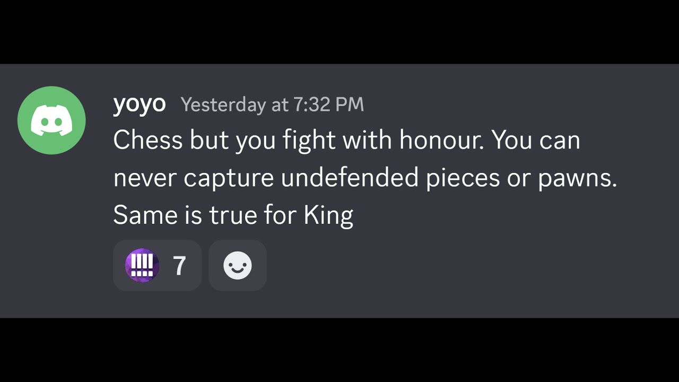This screenshot has width=679, height=382.
Task: Click the word Chess in message
Action: coord(148,140)
